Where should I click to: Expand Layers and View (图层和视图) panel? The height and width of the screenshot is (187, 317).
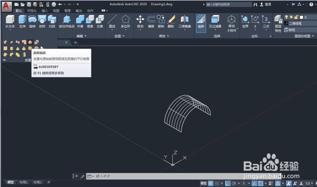304,36
